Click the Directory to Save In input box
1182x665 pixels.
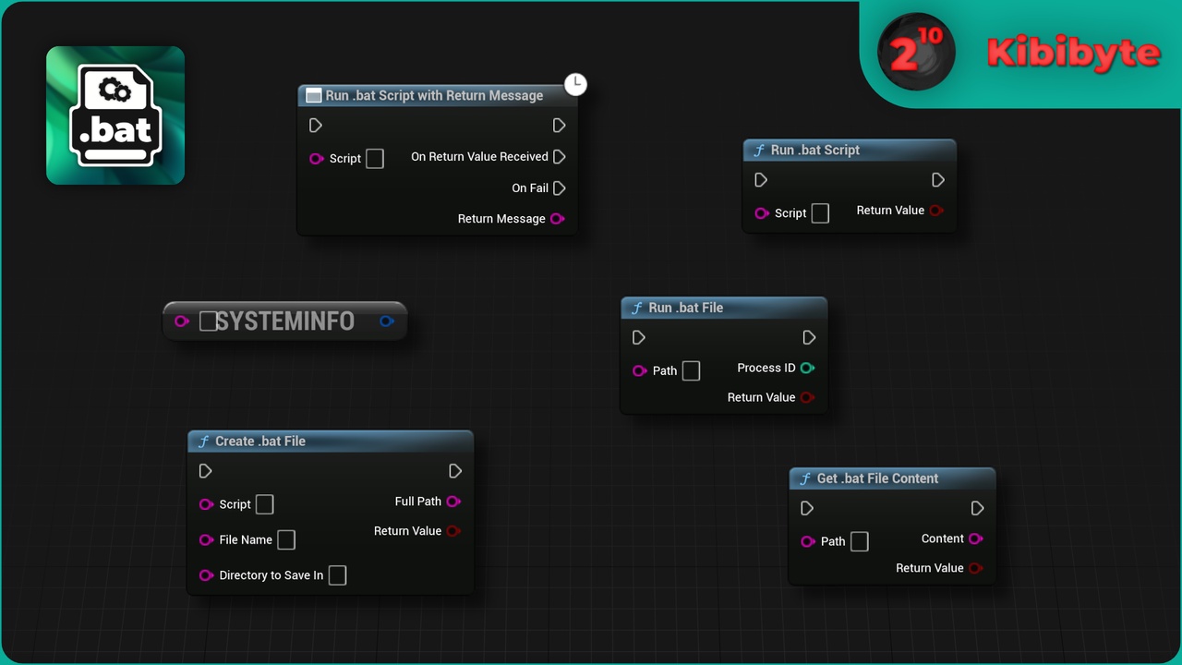tap(338, 575)
